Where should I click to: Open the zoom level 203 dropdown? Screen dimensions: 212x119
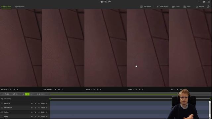[x=8, y=94]
